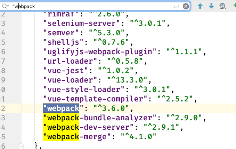Image resolution: width=236 pixels, height=149 pixels.
Task: Click version value "^4.1.0"
Action: (x=139, y=137)
